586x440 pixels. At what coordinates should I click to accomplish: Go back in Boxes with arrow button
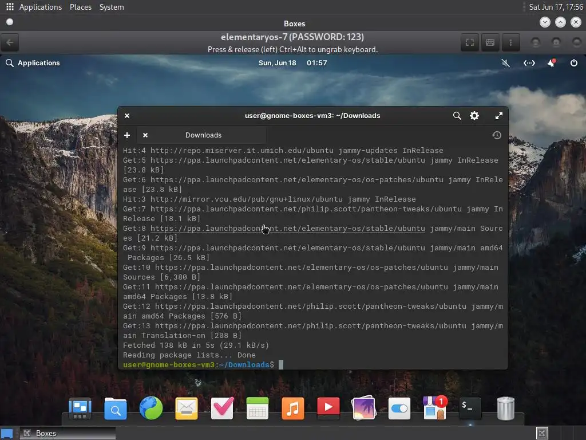point(10,42)
